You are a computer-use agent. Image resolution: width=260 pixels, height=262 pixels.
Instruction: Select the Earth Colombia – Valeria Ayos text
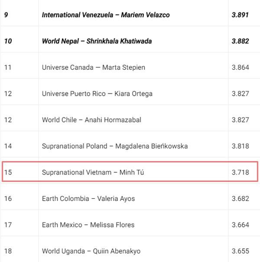(88, 199)
